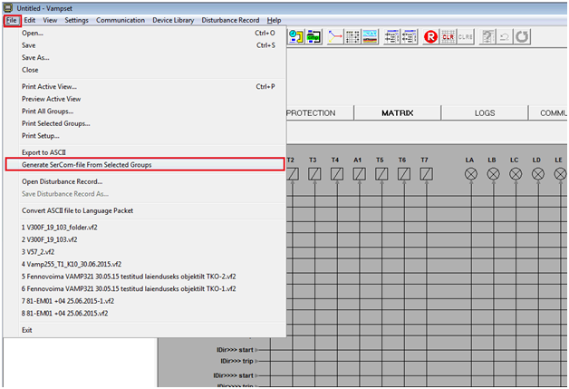Click the LB LED indicator symbol

493,174
